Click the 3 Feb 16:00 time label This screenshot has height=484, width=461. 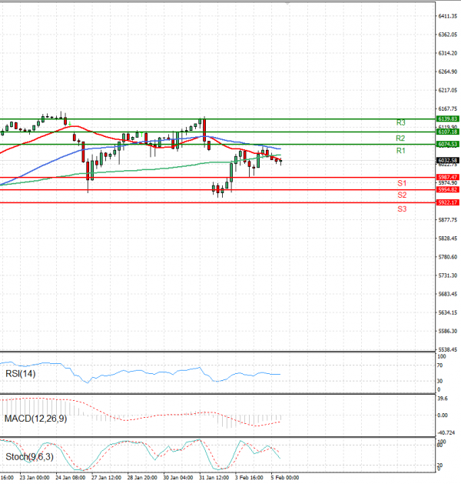[x=249, y=478]
